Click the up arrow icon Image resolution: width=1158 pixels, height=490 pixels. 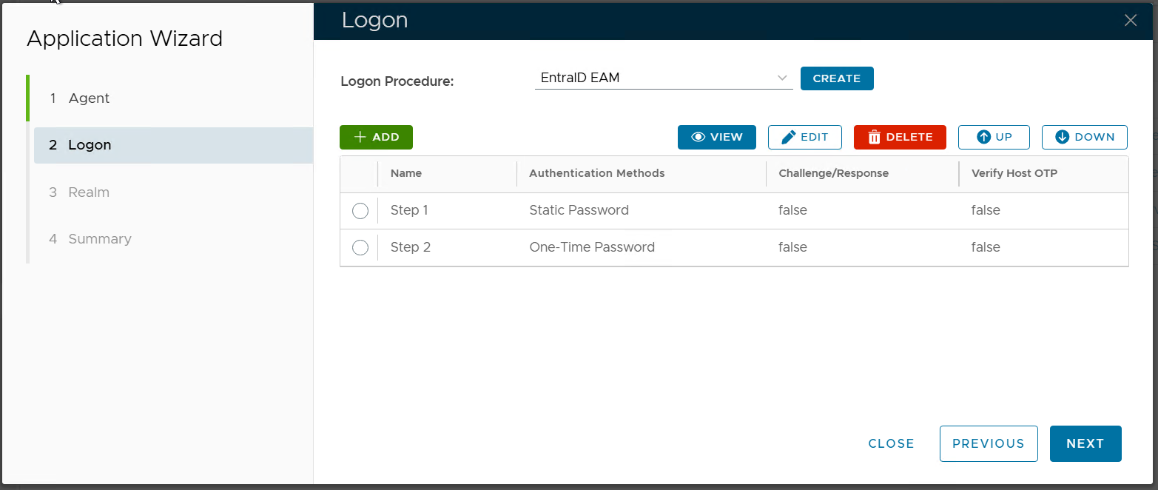(983, 137)
